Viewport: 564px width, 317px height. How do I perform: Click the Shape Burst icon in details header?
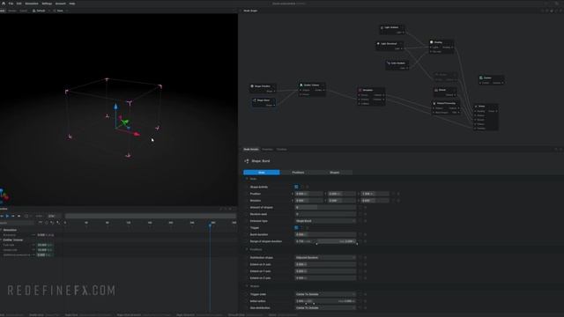pyautogui.click(x=247, y=161)
